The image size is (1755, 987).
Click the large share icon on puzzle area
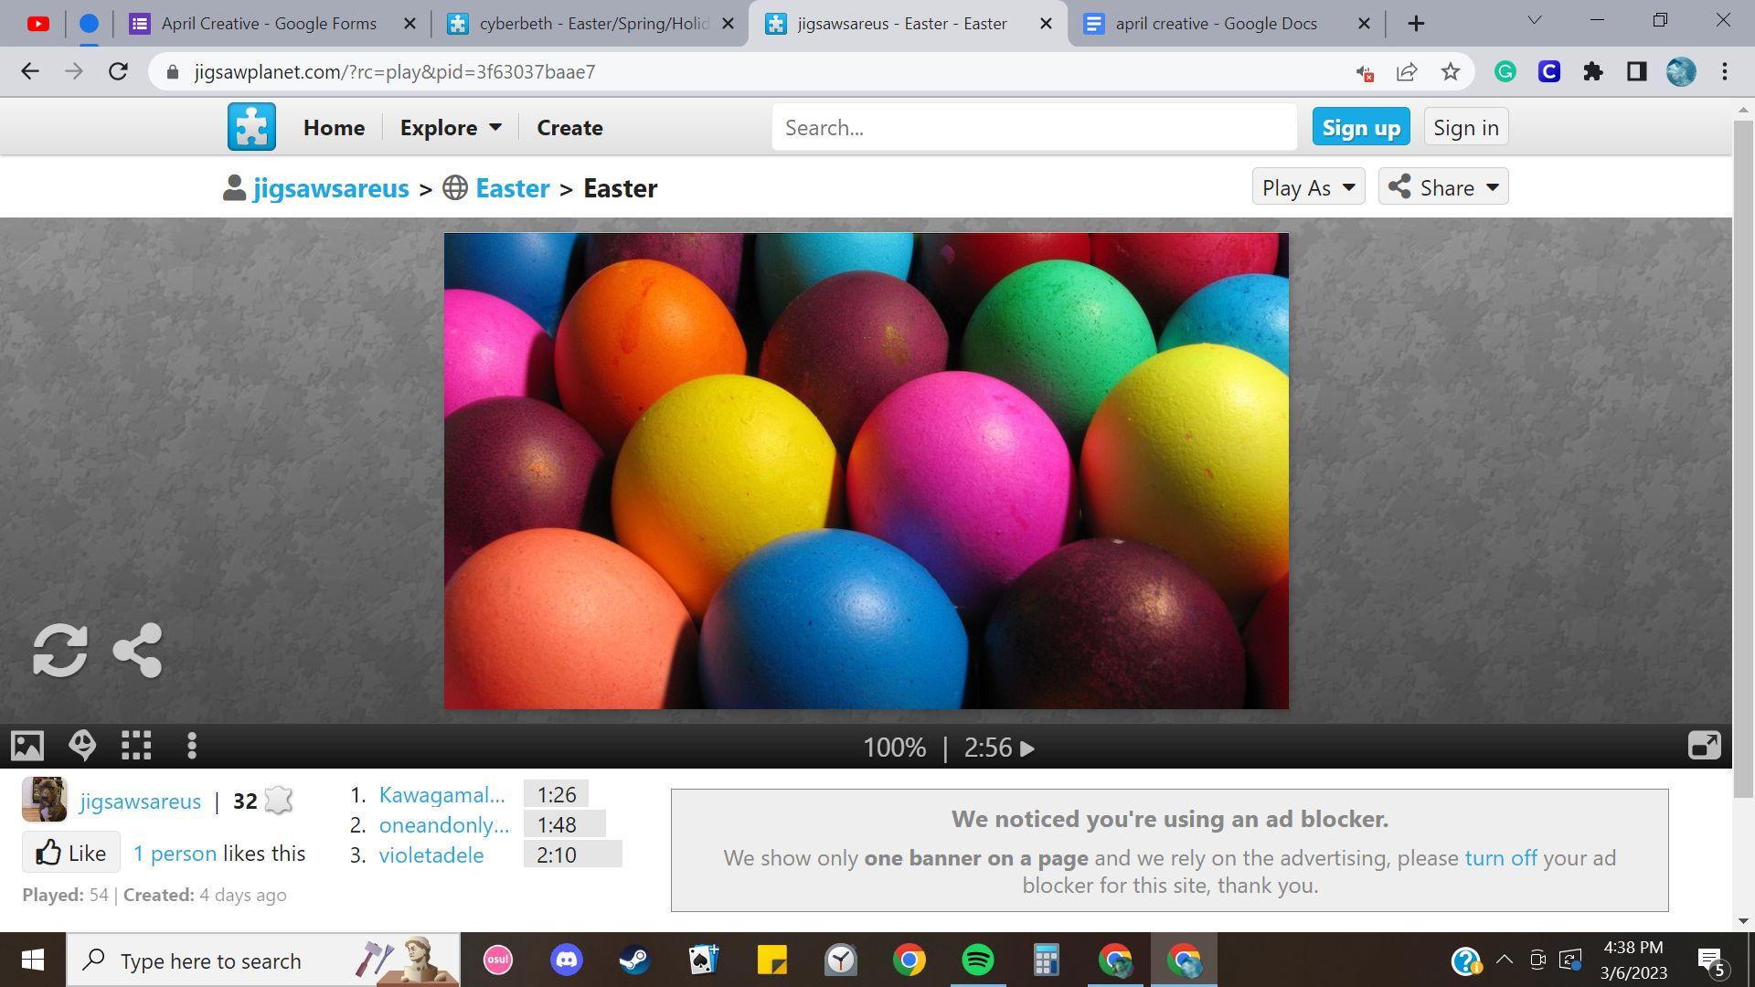[137, 651]
